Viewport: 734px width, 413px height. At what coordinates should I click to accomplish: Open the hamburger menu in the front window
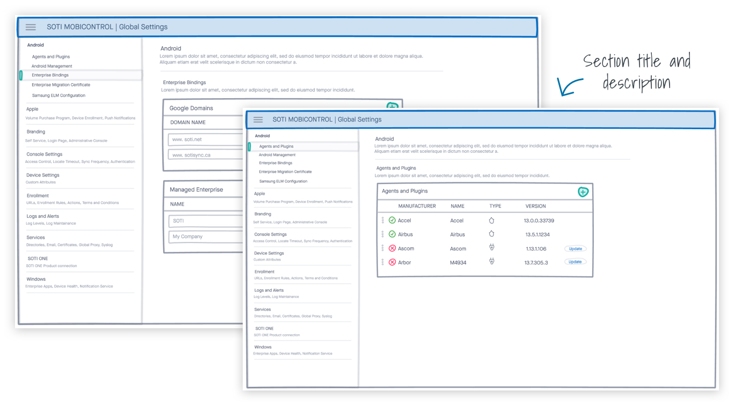[258, 120]
